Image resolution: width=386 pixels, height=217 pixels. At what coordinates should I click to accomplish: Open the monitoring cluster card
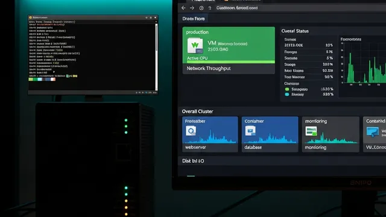(x=331, y=134)
